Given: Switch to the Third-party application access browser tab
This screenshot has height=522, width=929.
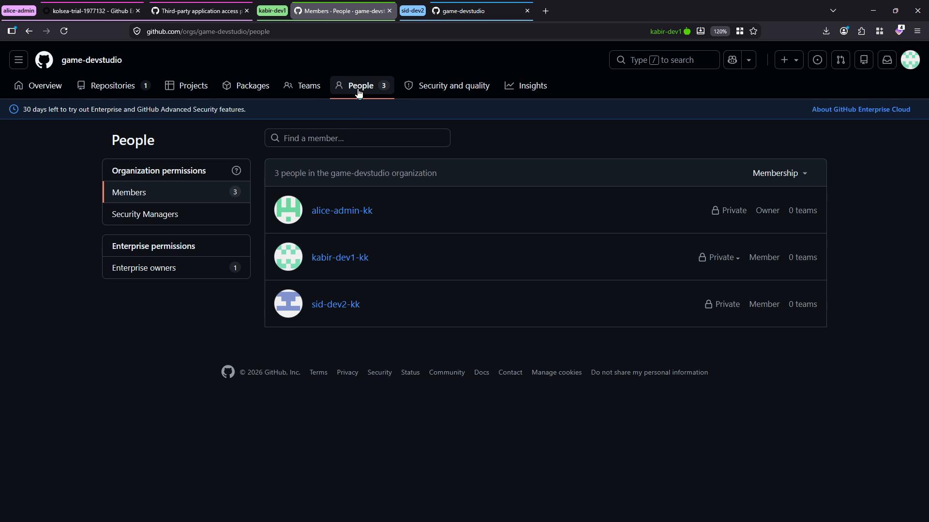Looking at the screenshot, I should tap(200, 11).
